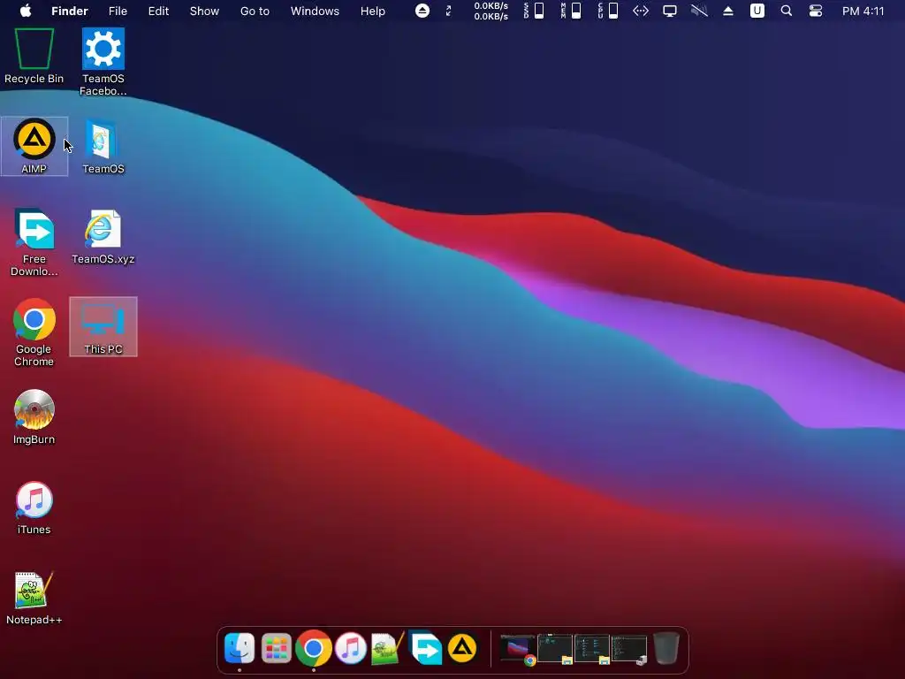Launch AIMP from the dock

(461, 648)
